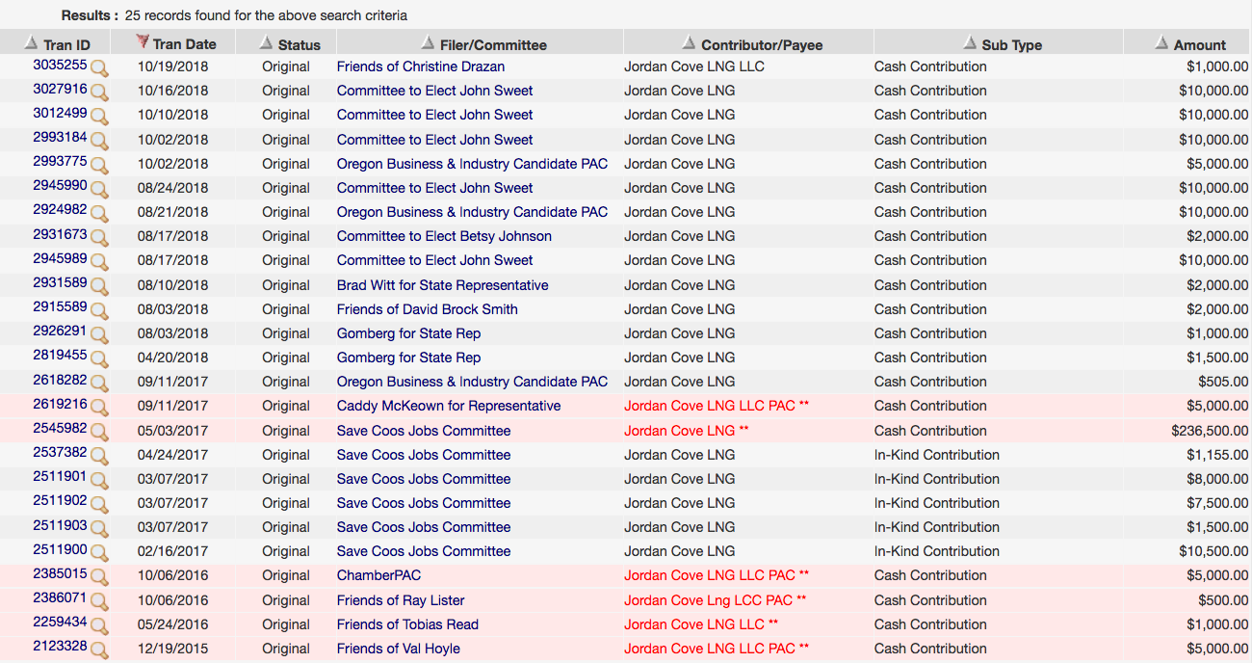Select the $1,155.00 In-Kind amount
The height and width of the screenshot is (663, 1252).
(x=1217, y=455)
